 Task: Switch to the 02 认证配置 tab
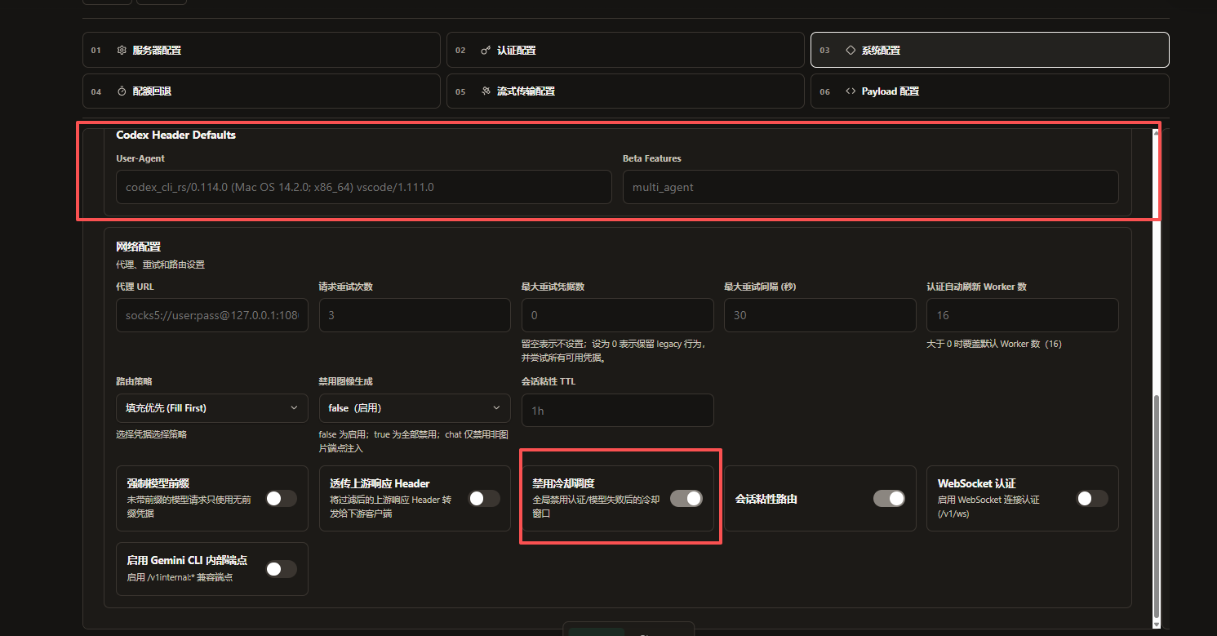click(x=625, y=50)
